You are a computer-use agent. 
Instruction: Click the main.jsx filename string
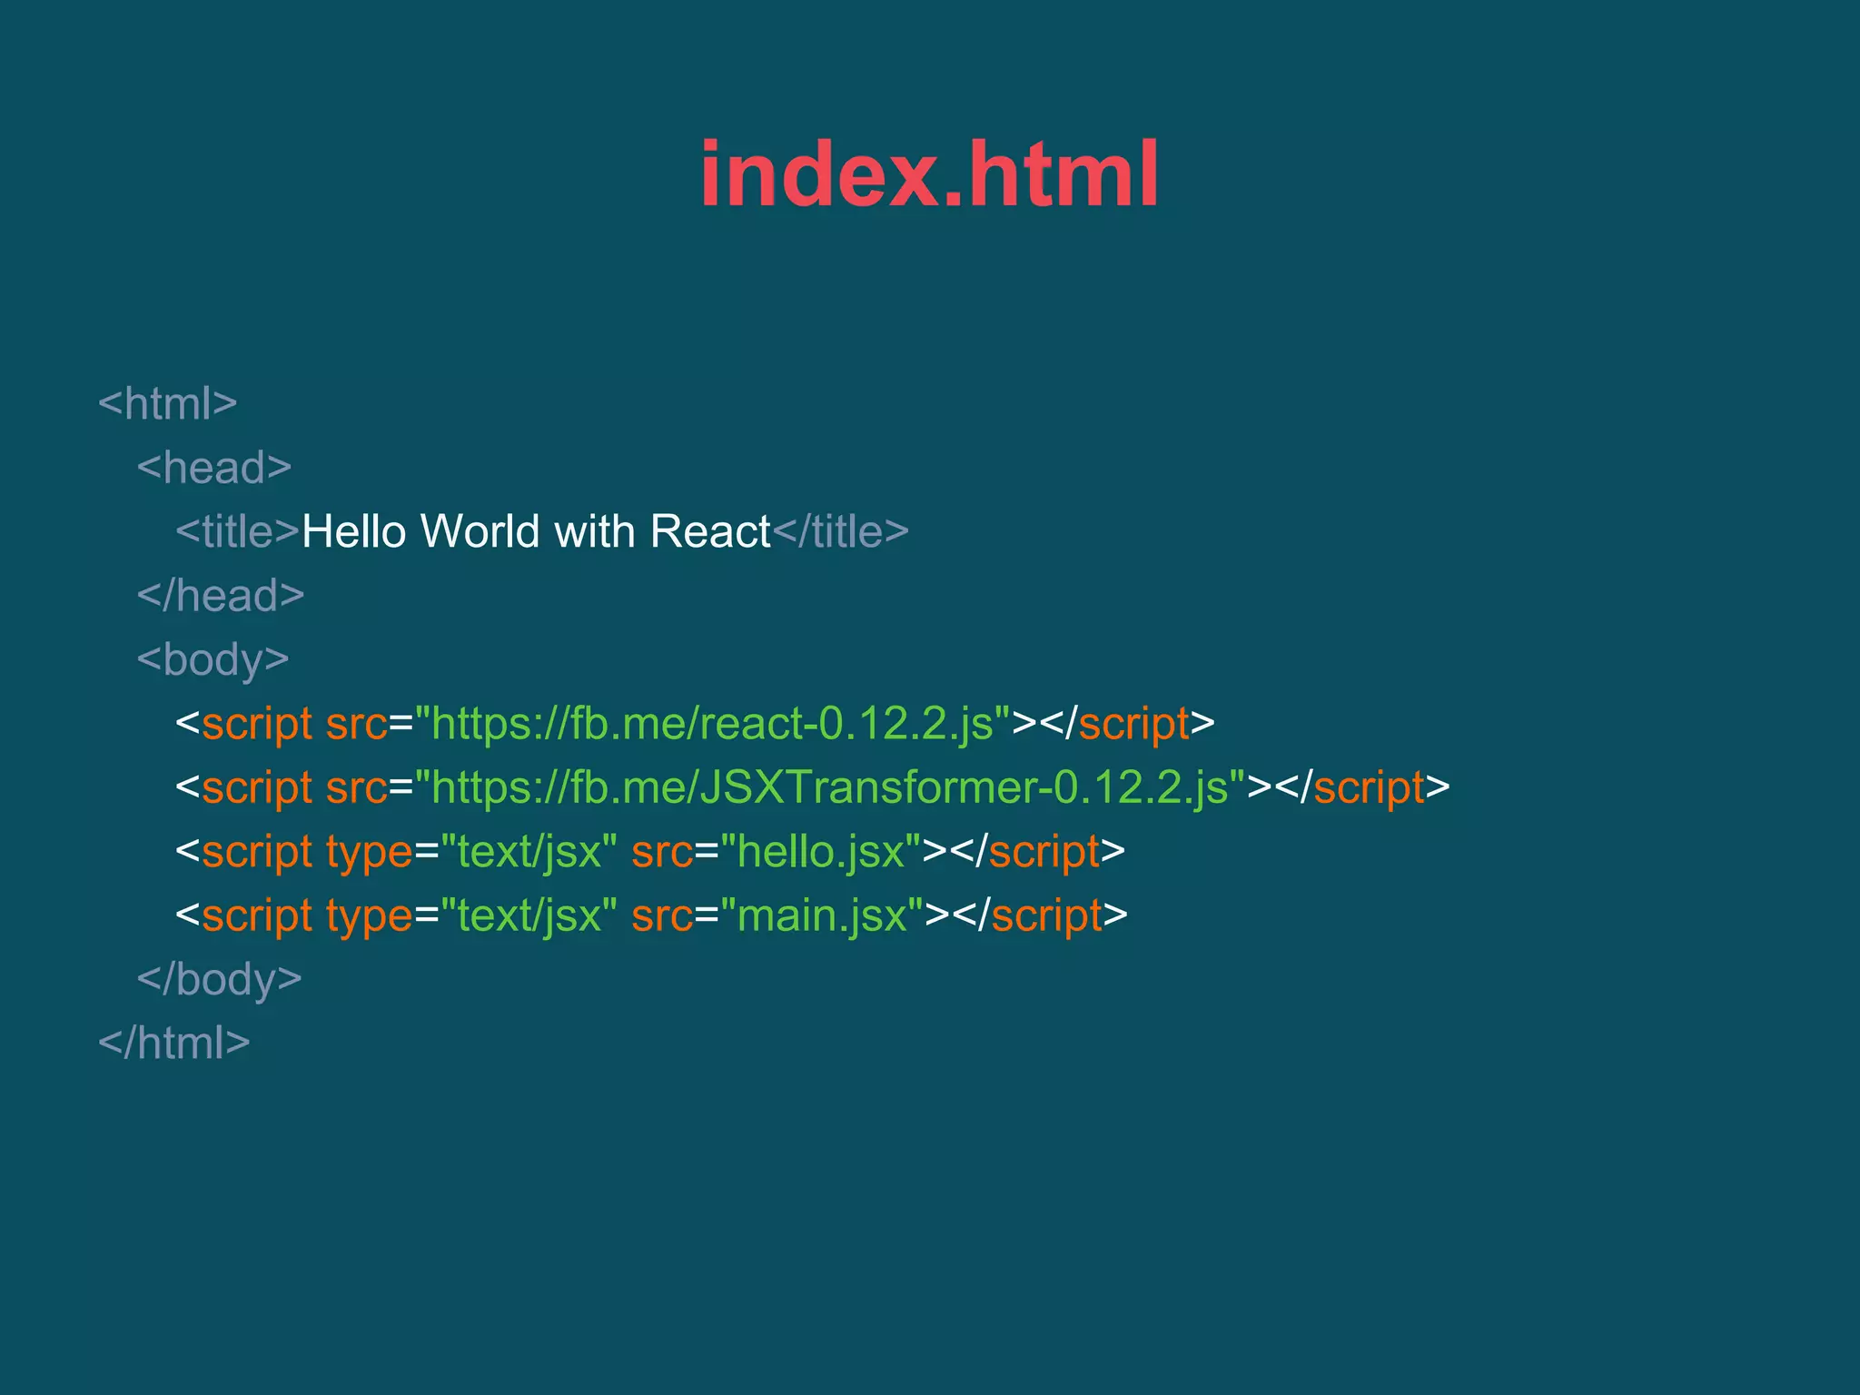(x=822, y=915)
